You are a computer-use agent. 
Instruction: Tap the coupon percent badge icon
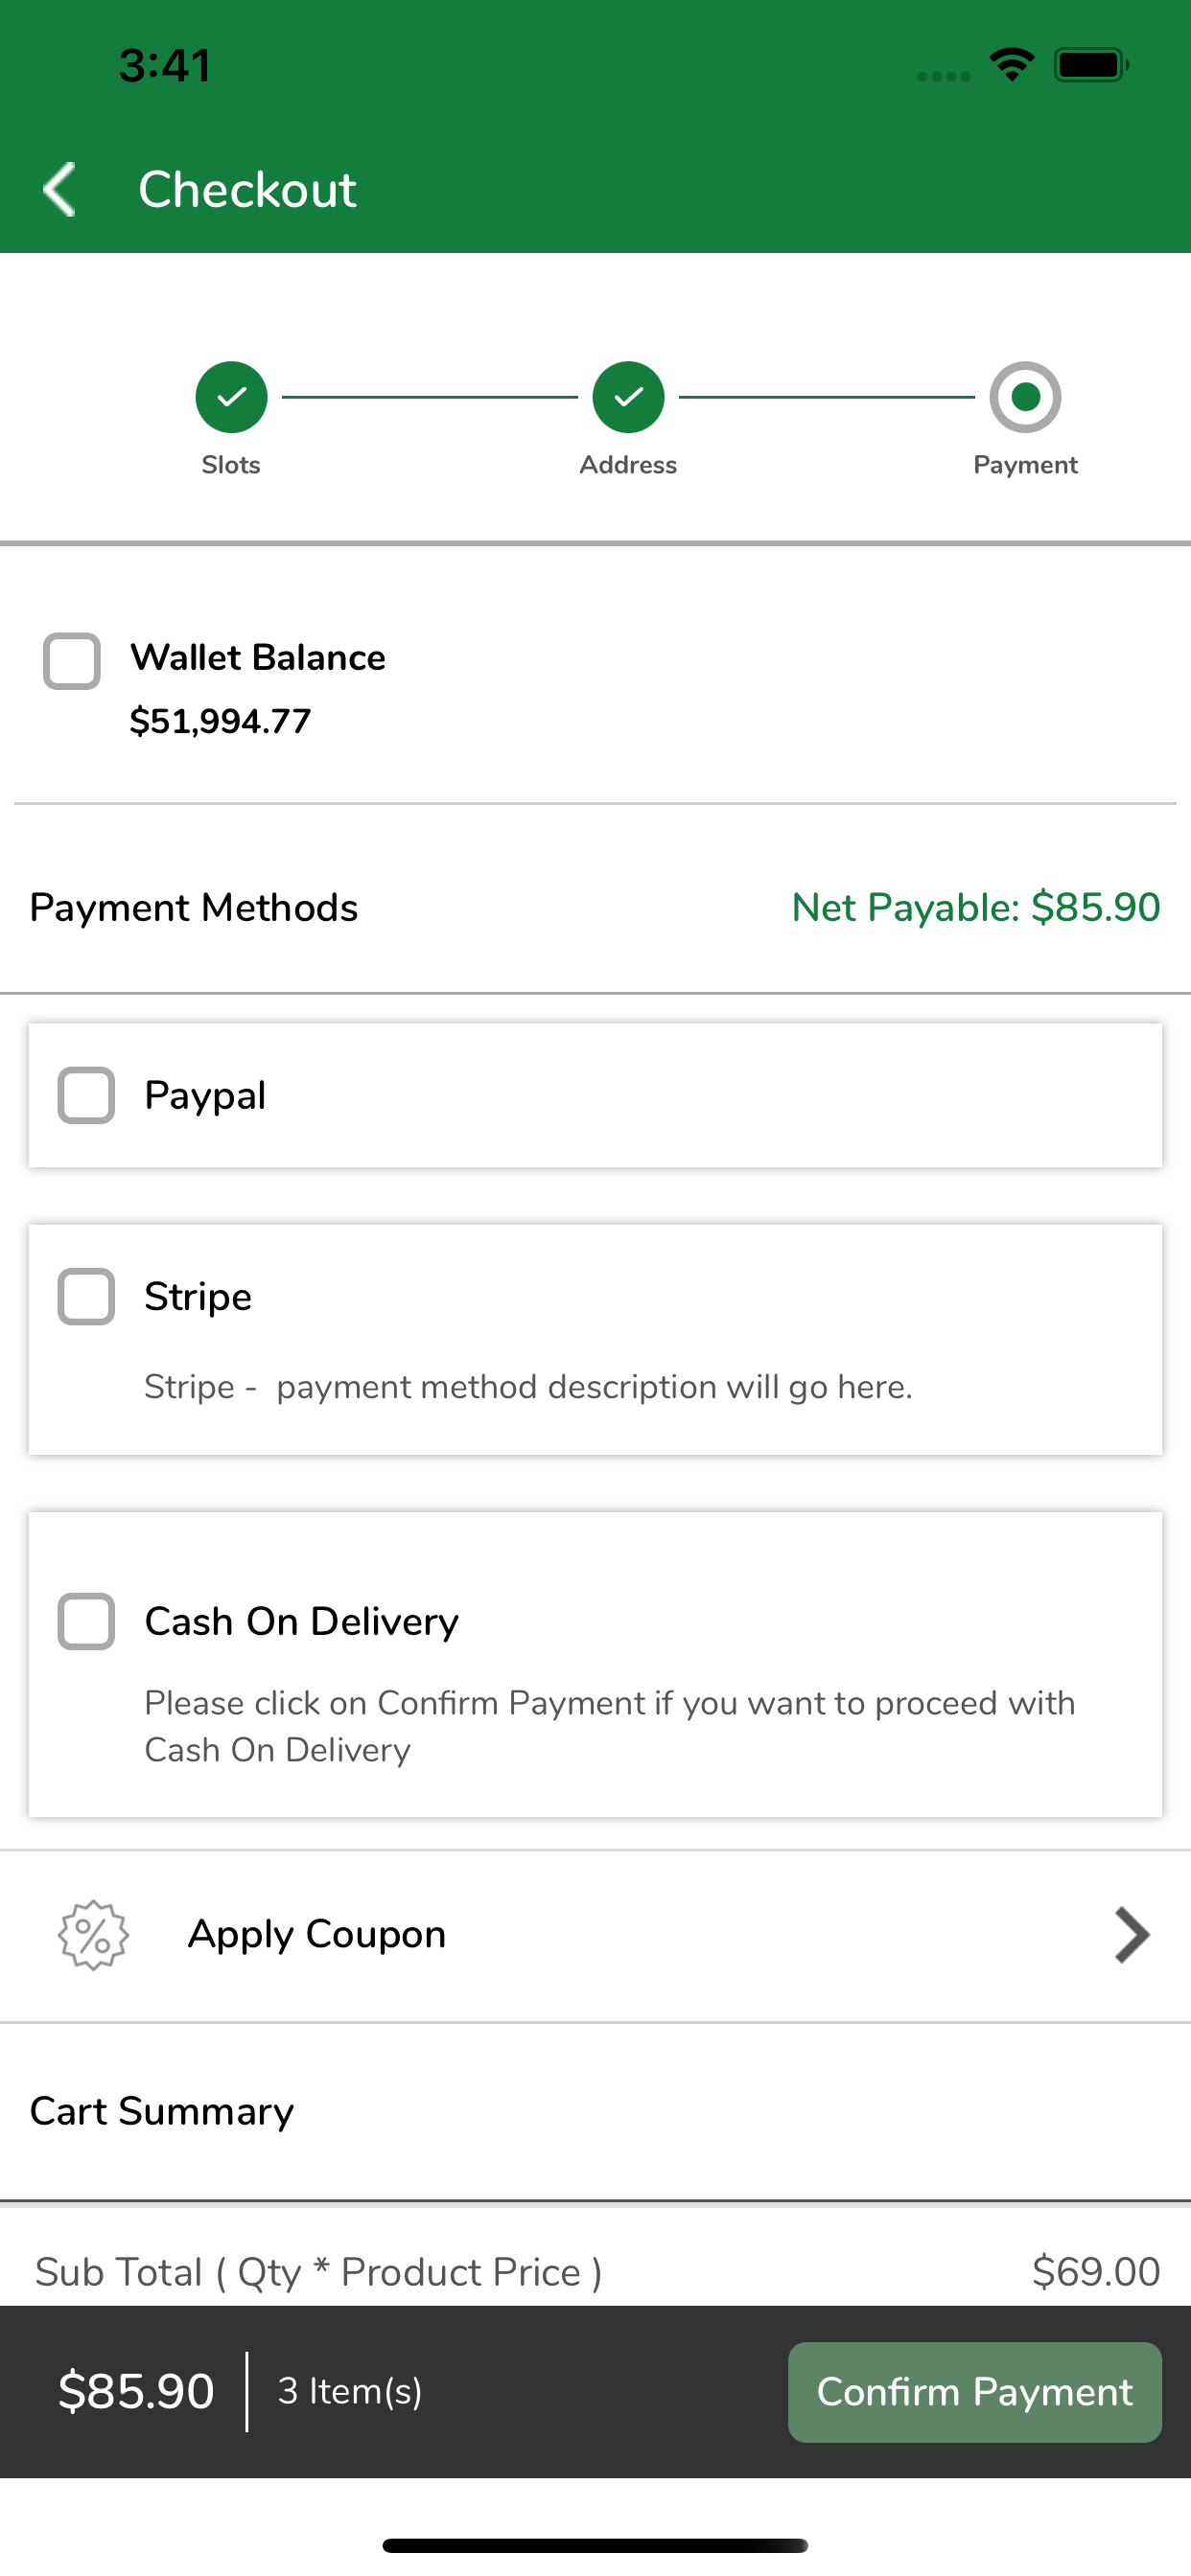(93, 1935)
